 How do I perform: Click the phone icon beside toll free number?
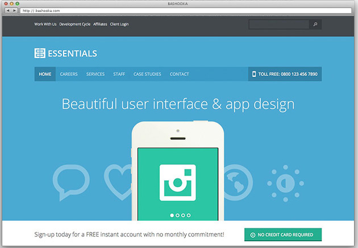pyautogui.click(x=253, y=74)
